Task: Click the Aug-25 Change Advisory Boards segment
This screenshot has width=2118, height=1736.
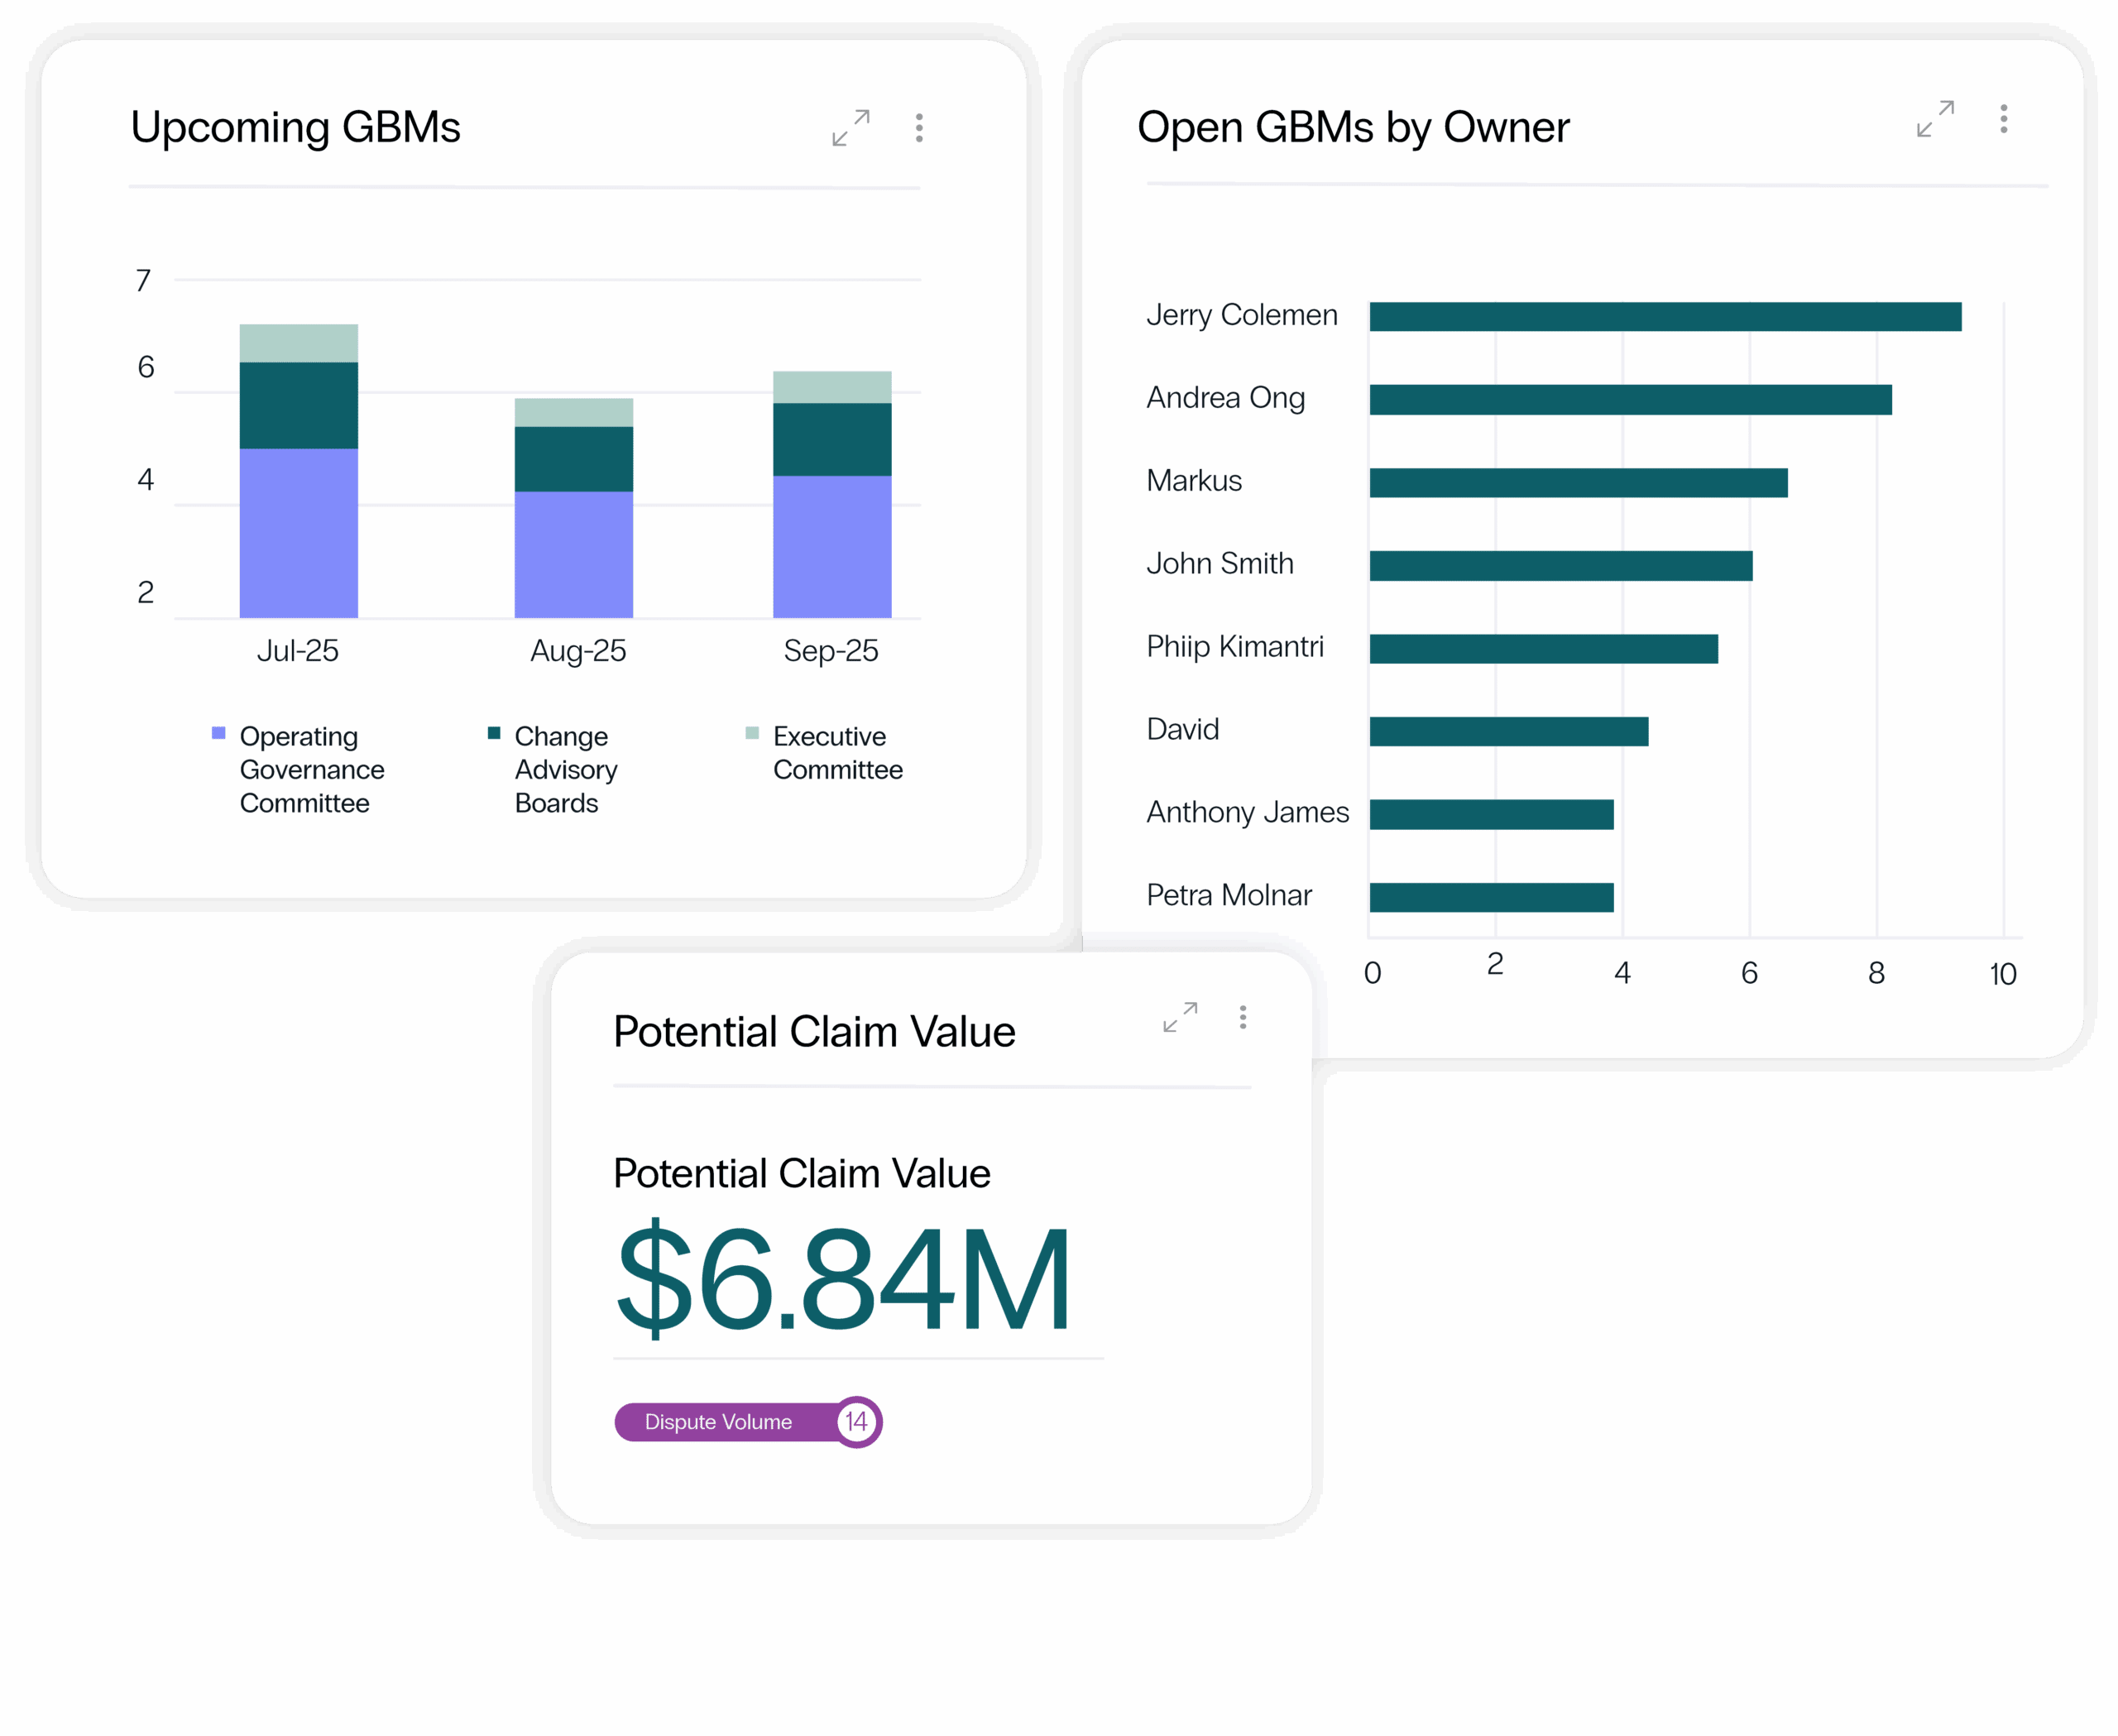Action: click(574, 460)
